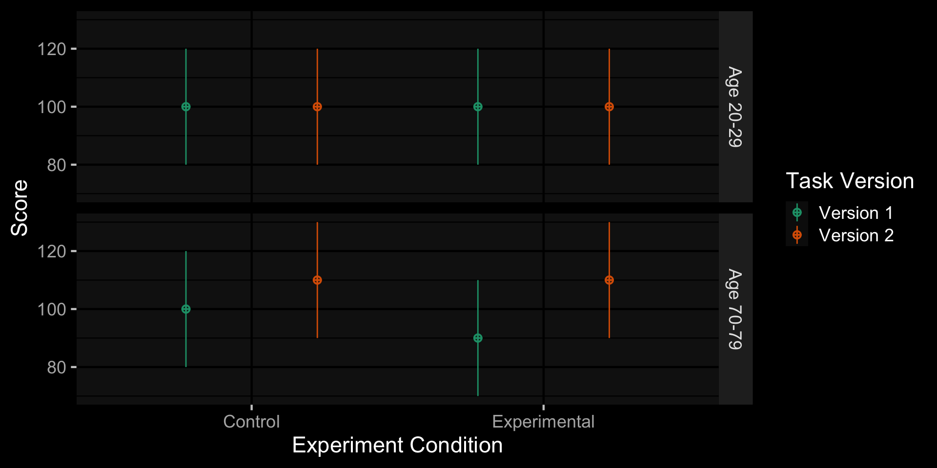Click the "Control" x-axis tick label
Screen dimensions: 937x468
pos(251,422)
